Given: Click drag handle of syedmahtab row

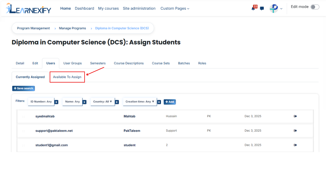Looking at the screenshot, I should tap(24, 117).
